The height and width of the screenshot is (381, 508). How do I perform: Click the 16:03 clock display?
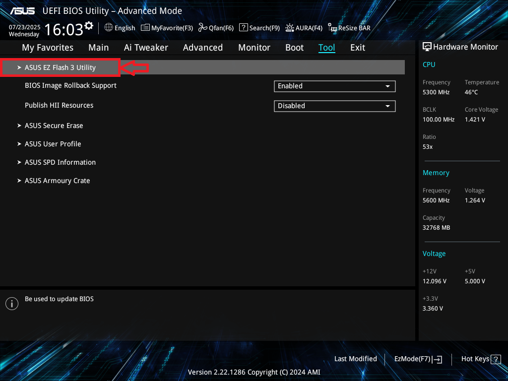coord(64,29)
